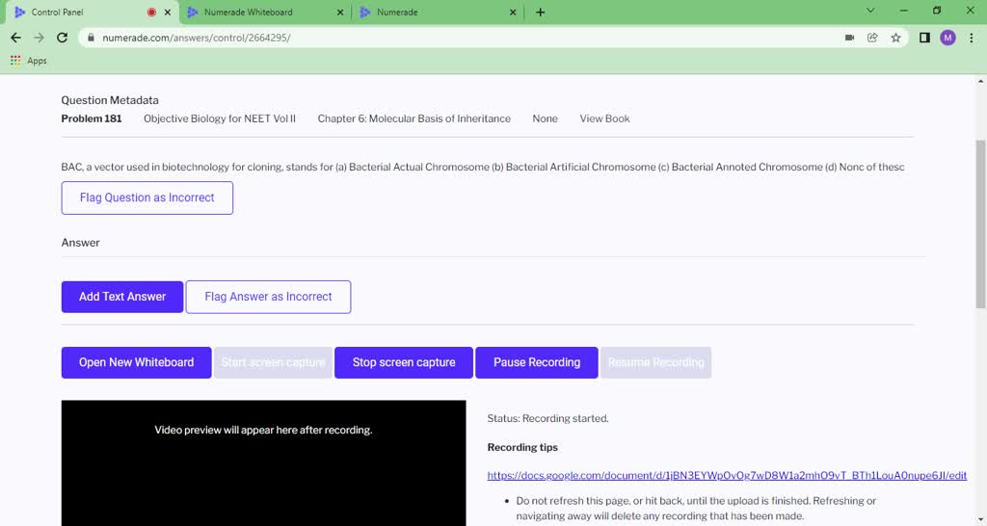Expand the tab search chevron

(x=870, y=12)
